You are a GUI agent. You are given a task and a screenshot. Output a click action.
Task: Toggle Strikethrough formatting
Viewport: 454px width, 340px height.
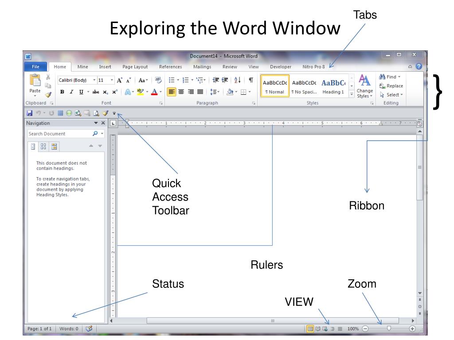96,92
